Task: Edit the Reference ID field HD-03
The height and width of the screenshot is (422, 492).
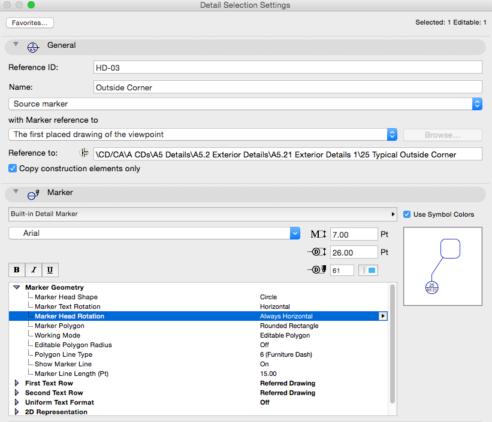Action: [288, 68]
